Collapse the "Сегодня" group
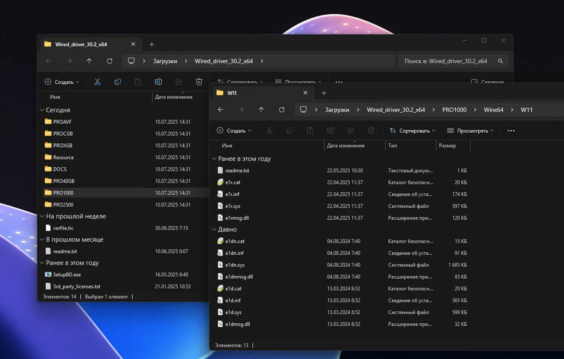This screenshot has width=564, height=359. pyautogui.click(x=42, y=110)
